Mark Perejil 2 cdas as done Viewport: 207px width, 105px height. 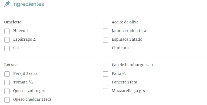point(7,74)
